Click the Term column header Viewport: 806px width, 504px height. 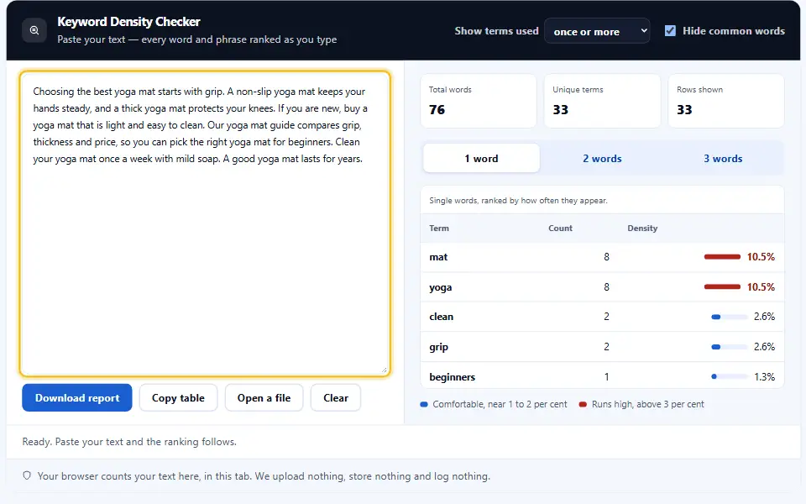(439, 228)
